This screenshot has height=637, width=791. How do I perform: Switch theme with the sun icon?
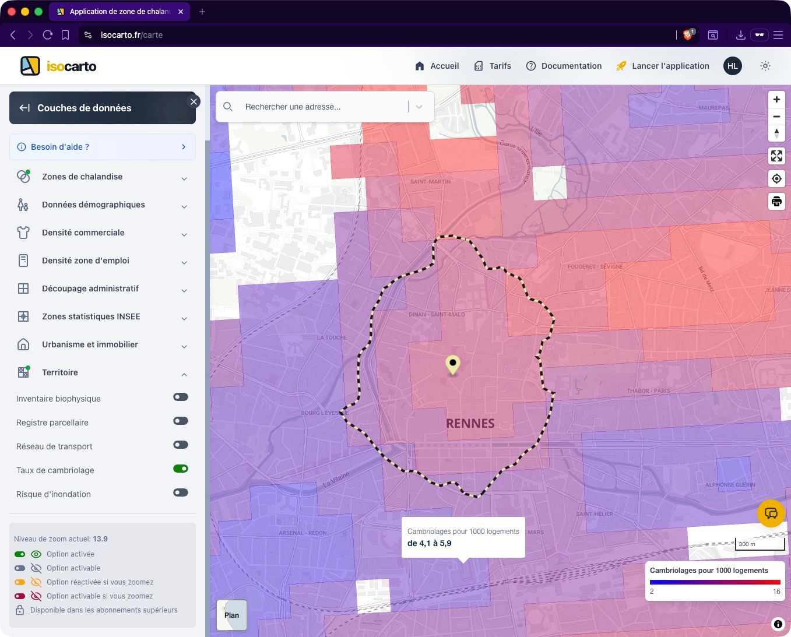pos(765,66)
